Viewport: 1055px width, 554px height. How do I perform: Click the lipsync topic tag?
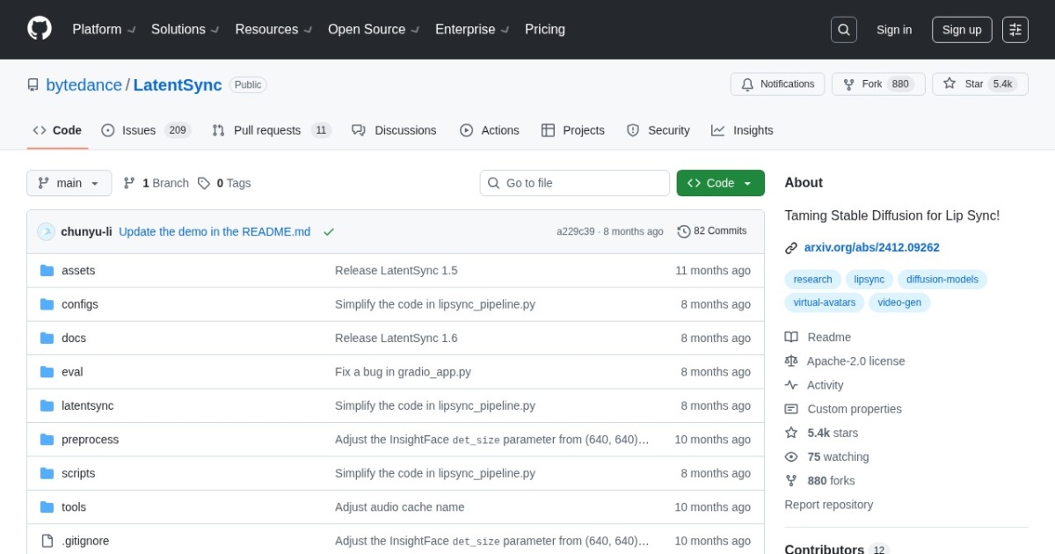869,279
